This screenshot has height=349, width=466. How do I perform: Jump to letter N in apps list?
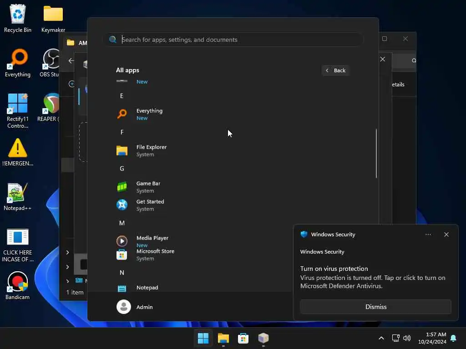click(122, 273)
